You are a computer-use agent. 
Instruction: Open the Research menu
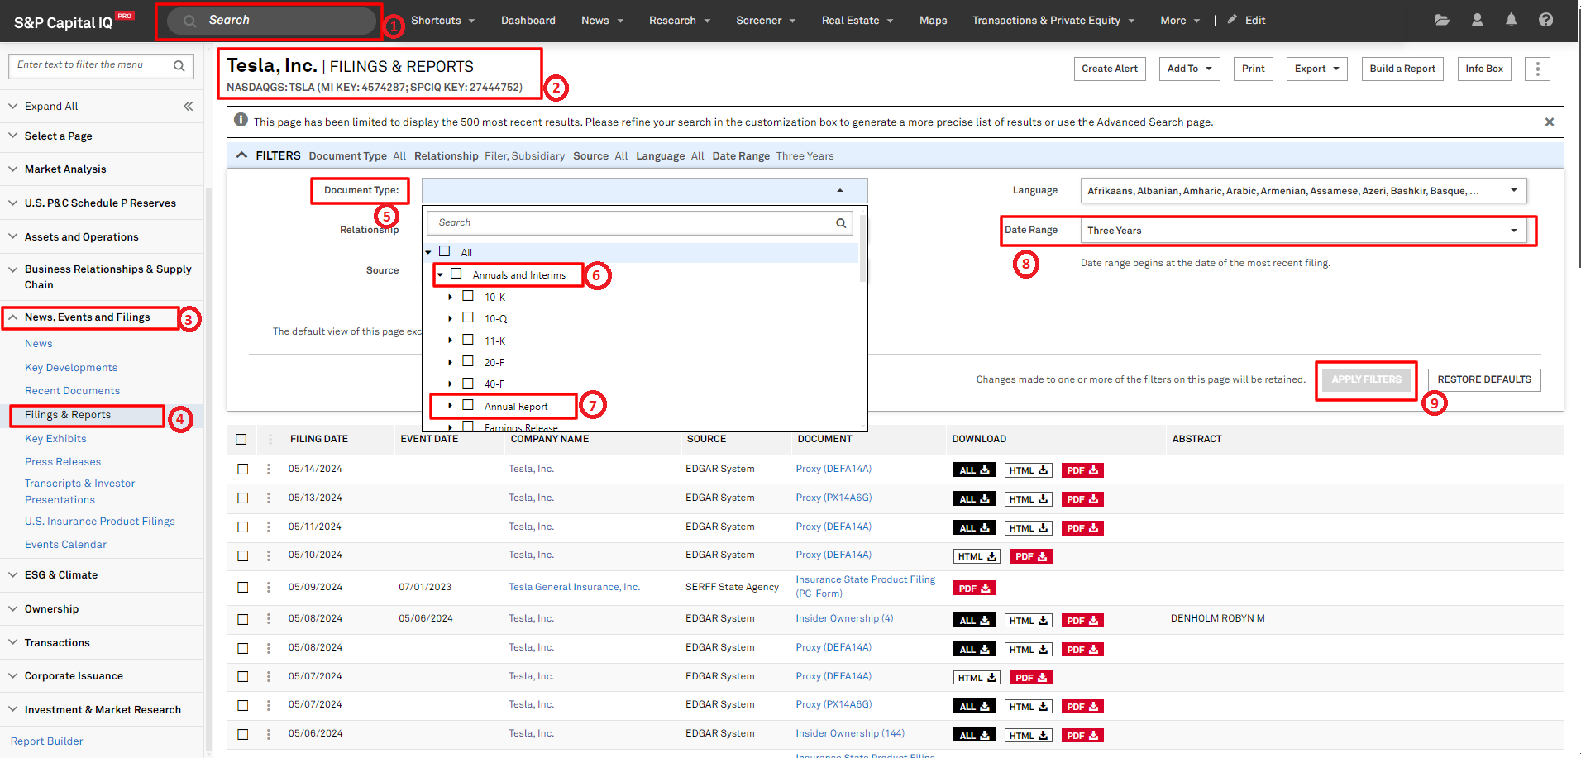click(680, 21)
